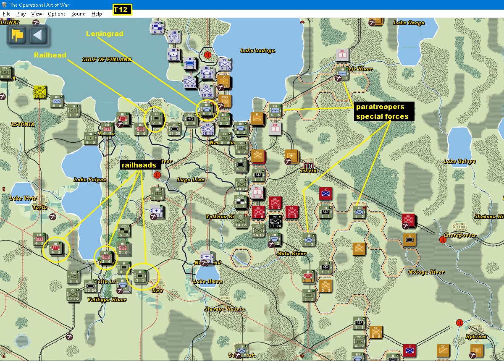This screenshot has height=361, width=504.
Task: Select the green 14-15 infantry division
Action: coord(259,230)
